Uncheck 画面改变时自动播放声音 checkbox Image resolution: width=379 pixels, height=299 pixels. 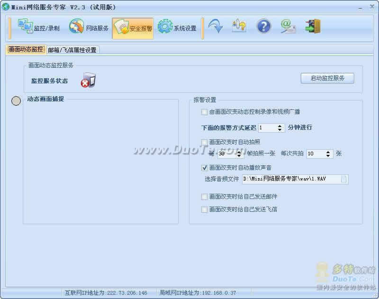coord(204,168)
